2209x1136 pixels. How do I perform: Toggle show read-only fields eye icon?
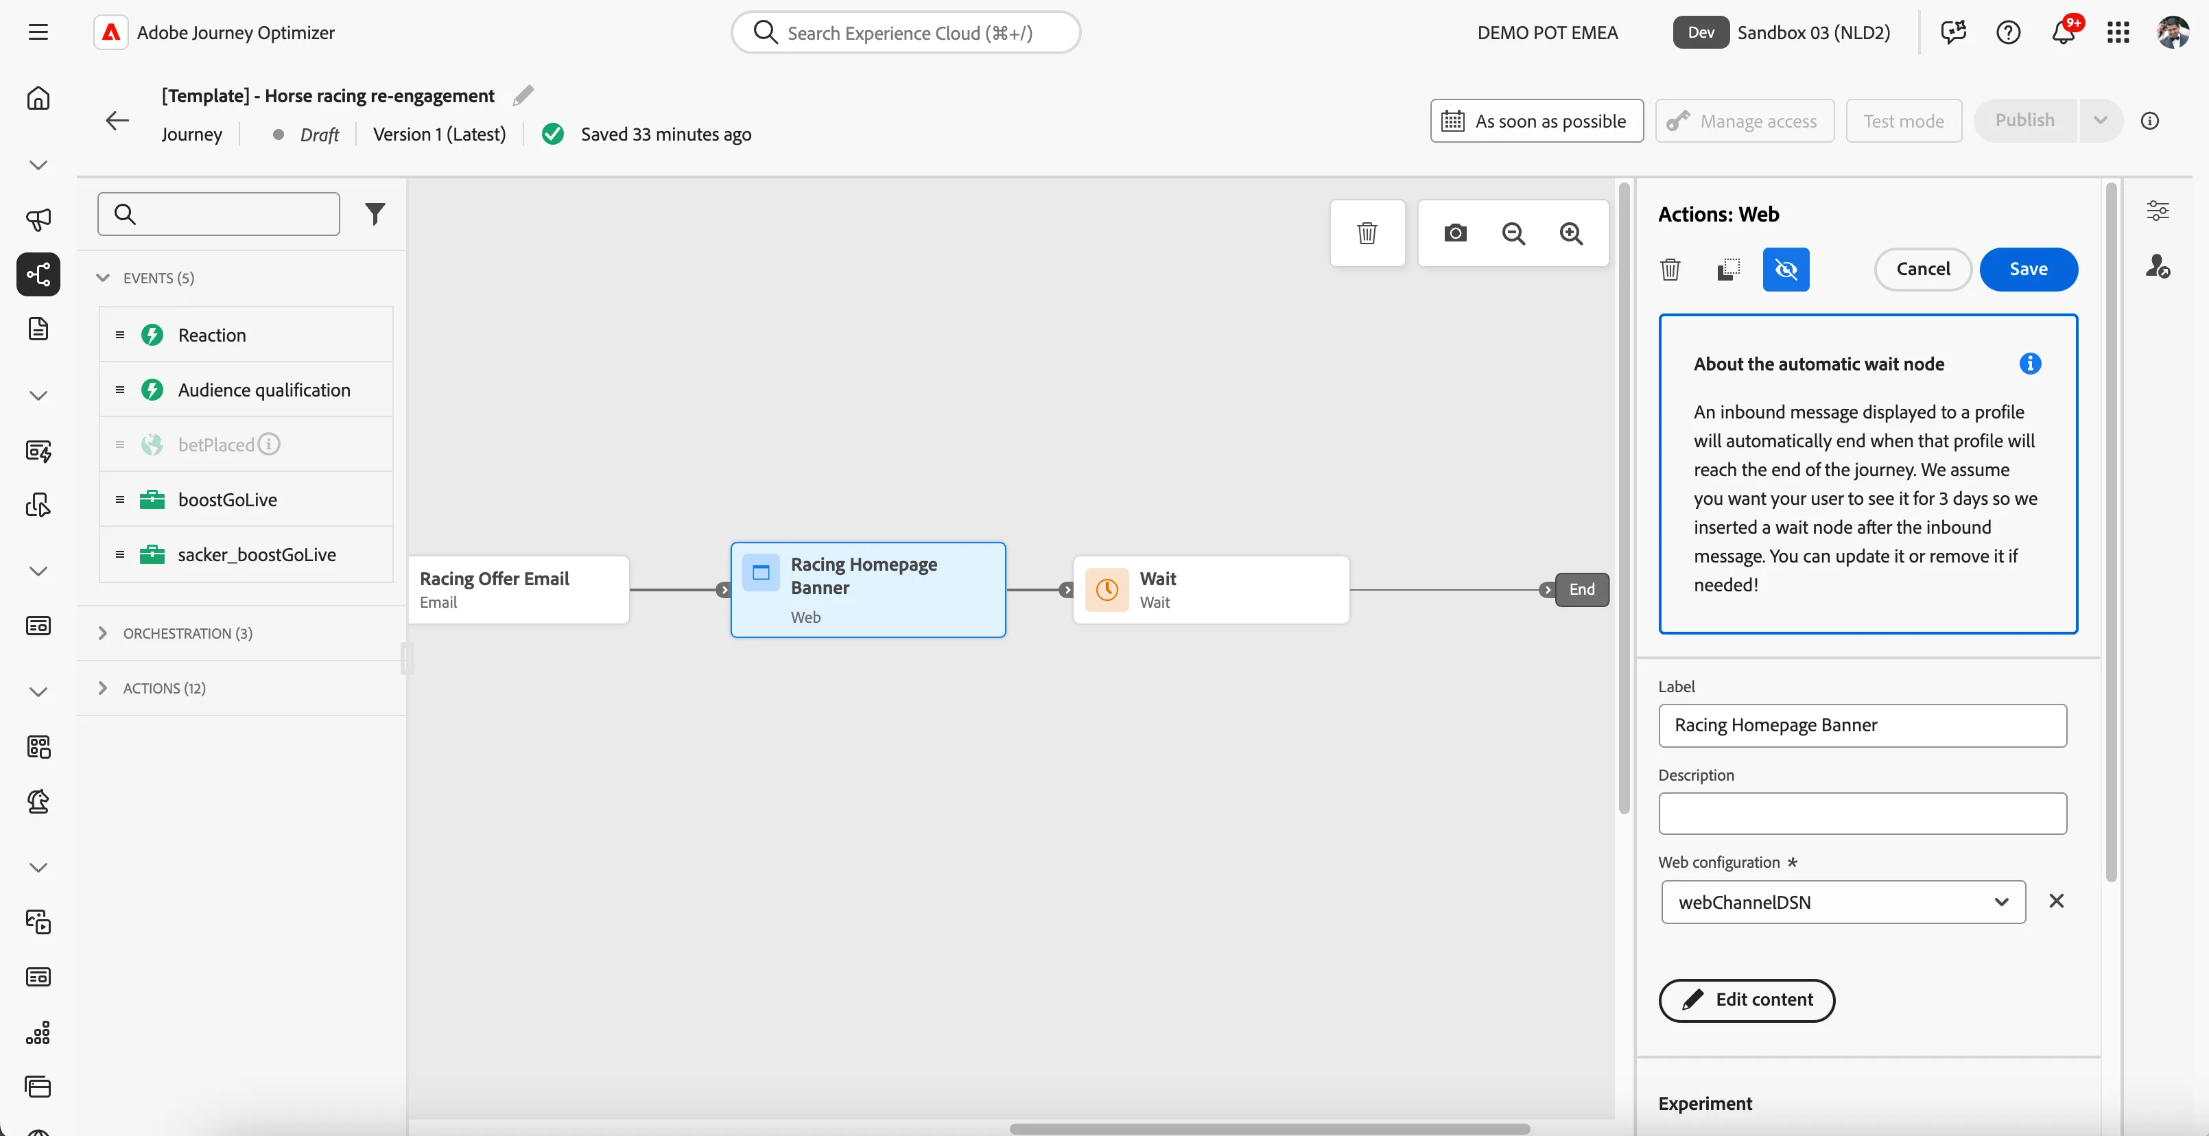1785,269
